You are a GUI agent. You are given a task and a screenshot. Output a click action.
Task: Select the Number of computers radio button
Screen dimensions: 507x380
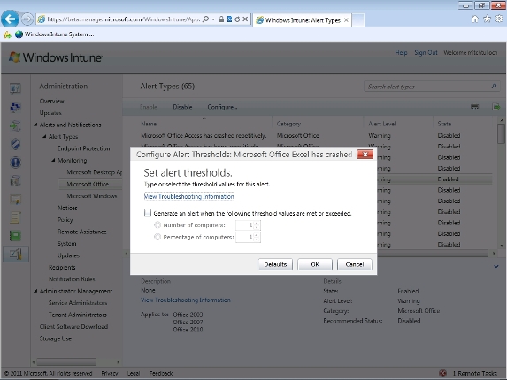[x=157, y=224]
